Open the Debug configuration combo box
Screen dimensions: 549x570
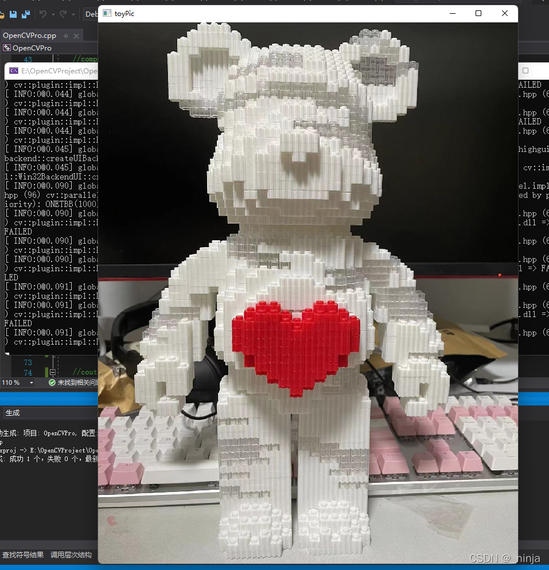click(91, 14)
